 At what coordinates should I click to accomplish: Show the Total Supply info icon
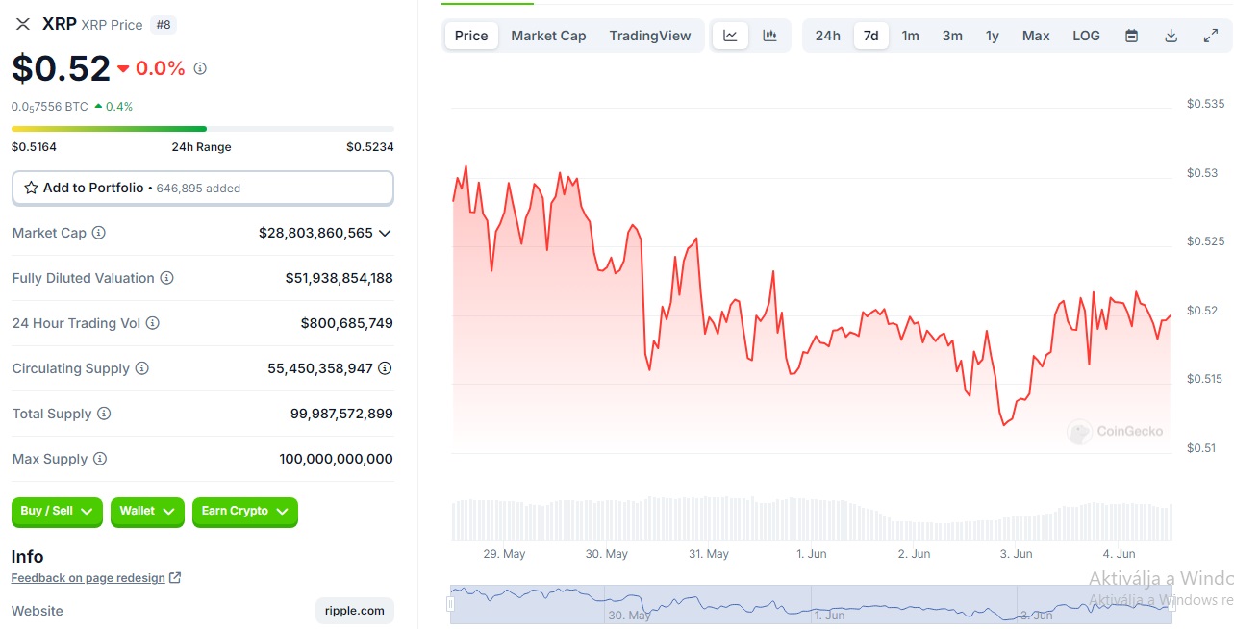pyautogui.click(x=104, y=414)
